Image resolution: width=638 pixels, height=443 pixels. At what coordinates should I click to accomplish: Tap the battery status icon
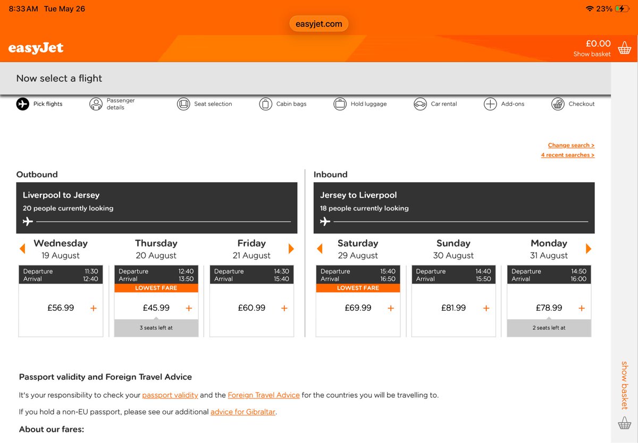(x=622, y=8)
